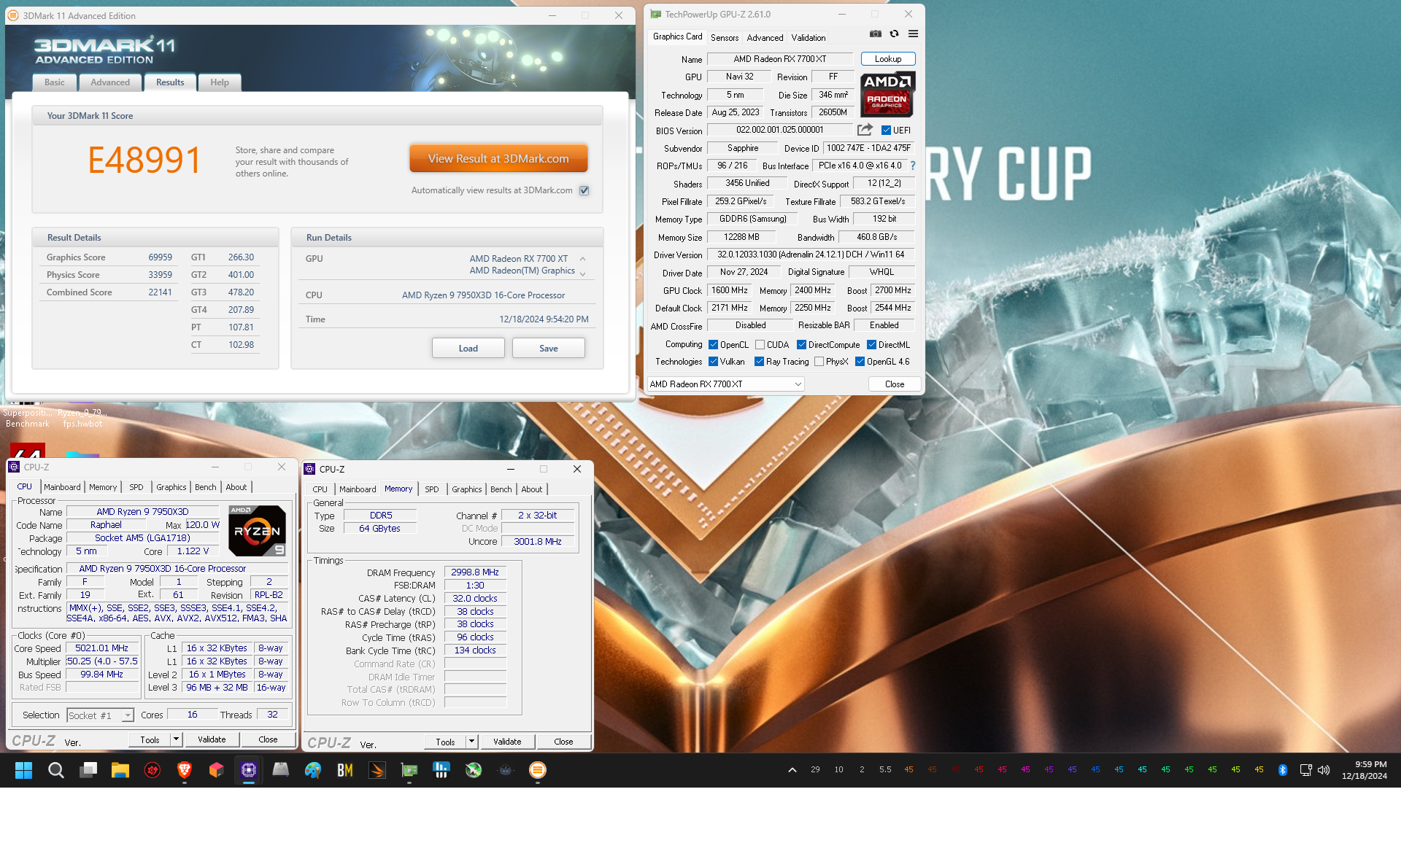Open the Superposition benchmark taskbar icon
The height and width of the screenshot is (843, 1401).
pos(377,770)
